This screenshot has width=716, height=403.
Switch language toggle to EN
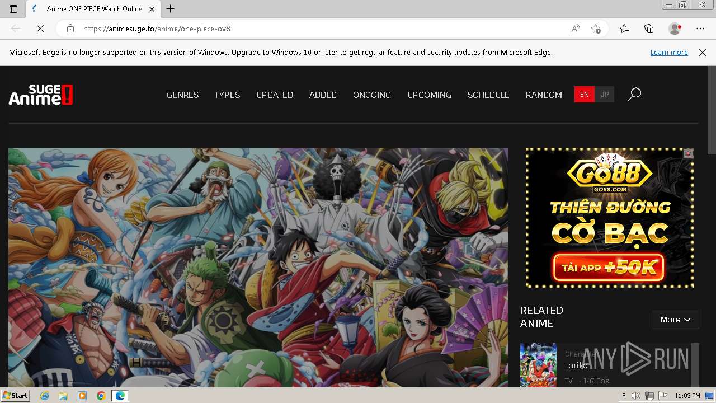(584, 95)
